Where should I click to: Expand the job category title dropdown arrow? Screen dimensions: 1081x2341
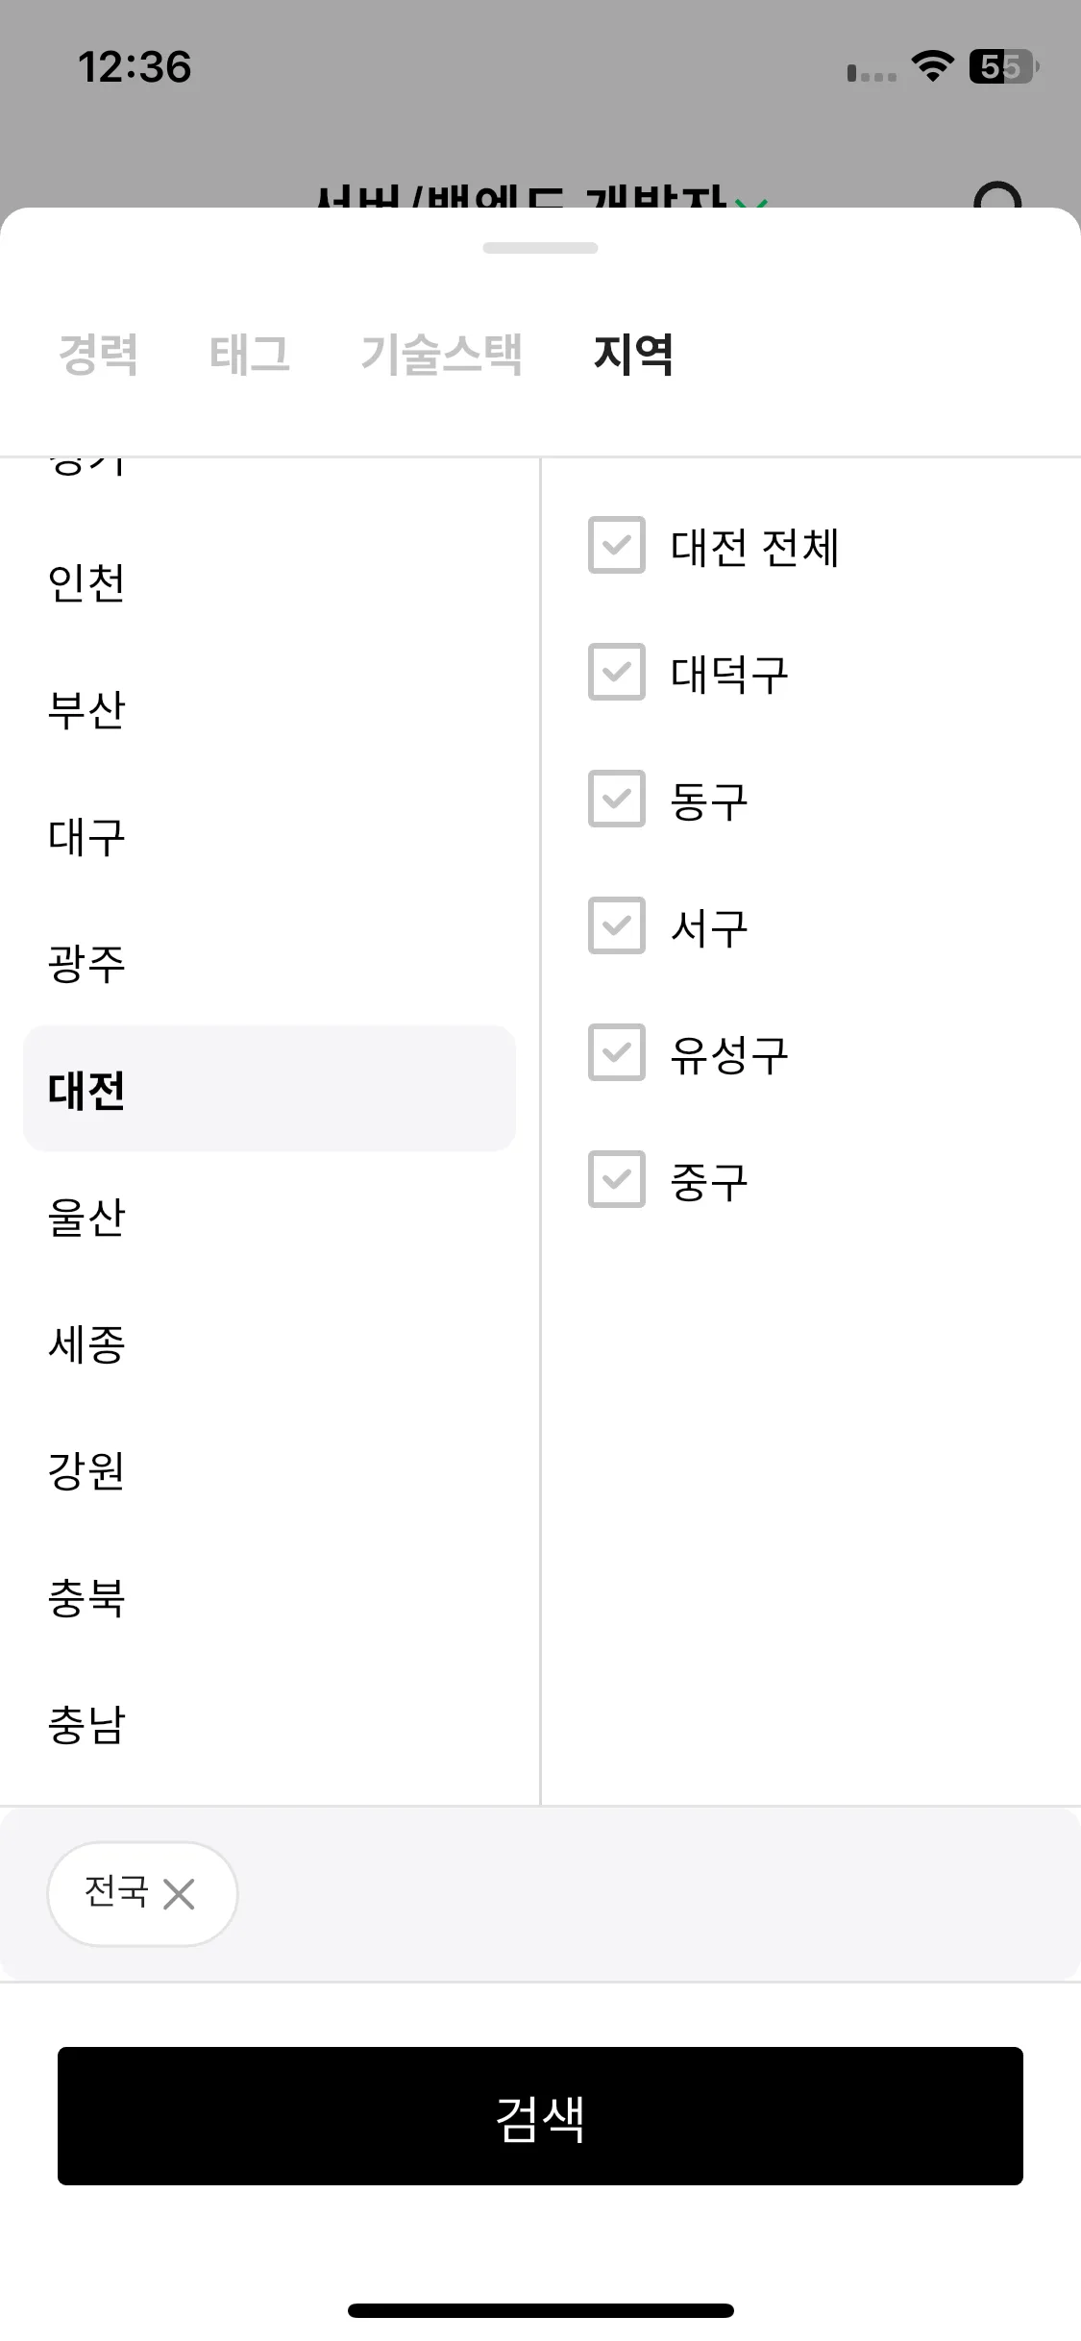tap(751, 203)
